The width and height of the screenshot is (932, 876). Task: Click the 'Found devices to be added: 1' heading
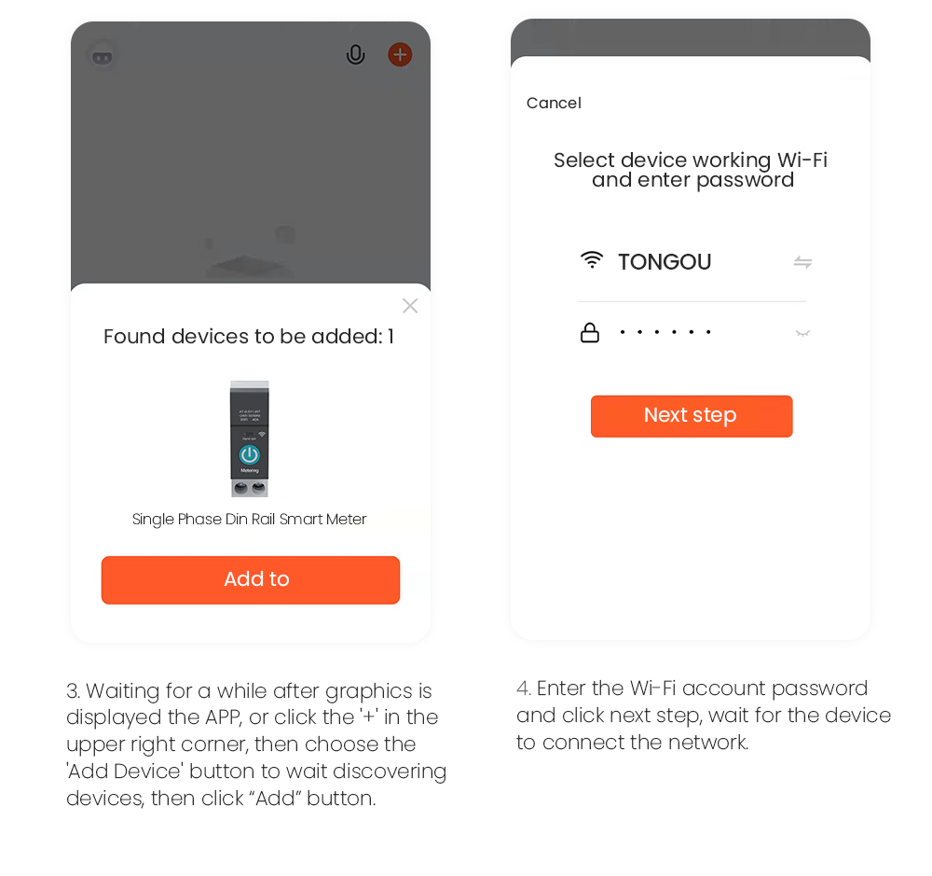249,337
